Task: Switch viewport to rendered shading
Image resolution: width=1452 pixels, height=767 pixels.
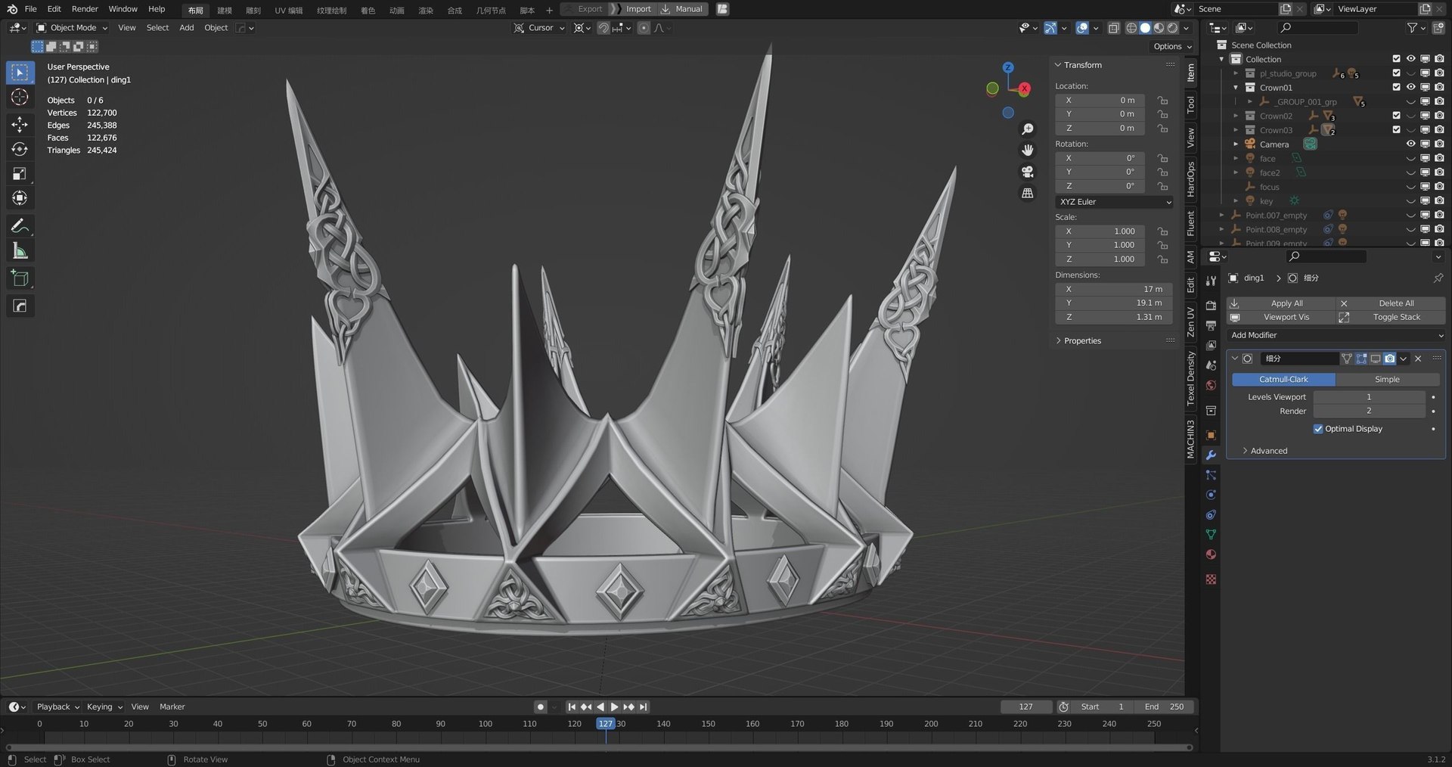Action: tap(1172, 28)
